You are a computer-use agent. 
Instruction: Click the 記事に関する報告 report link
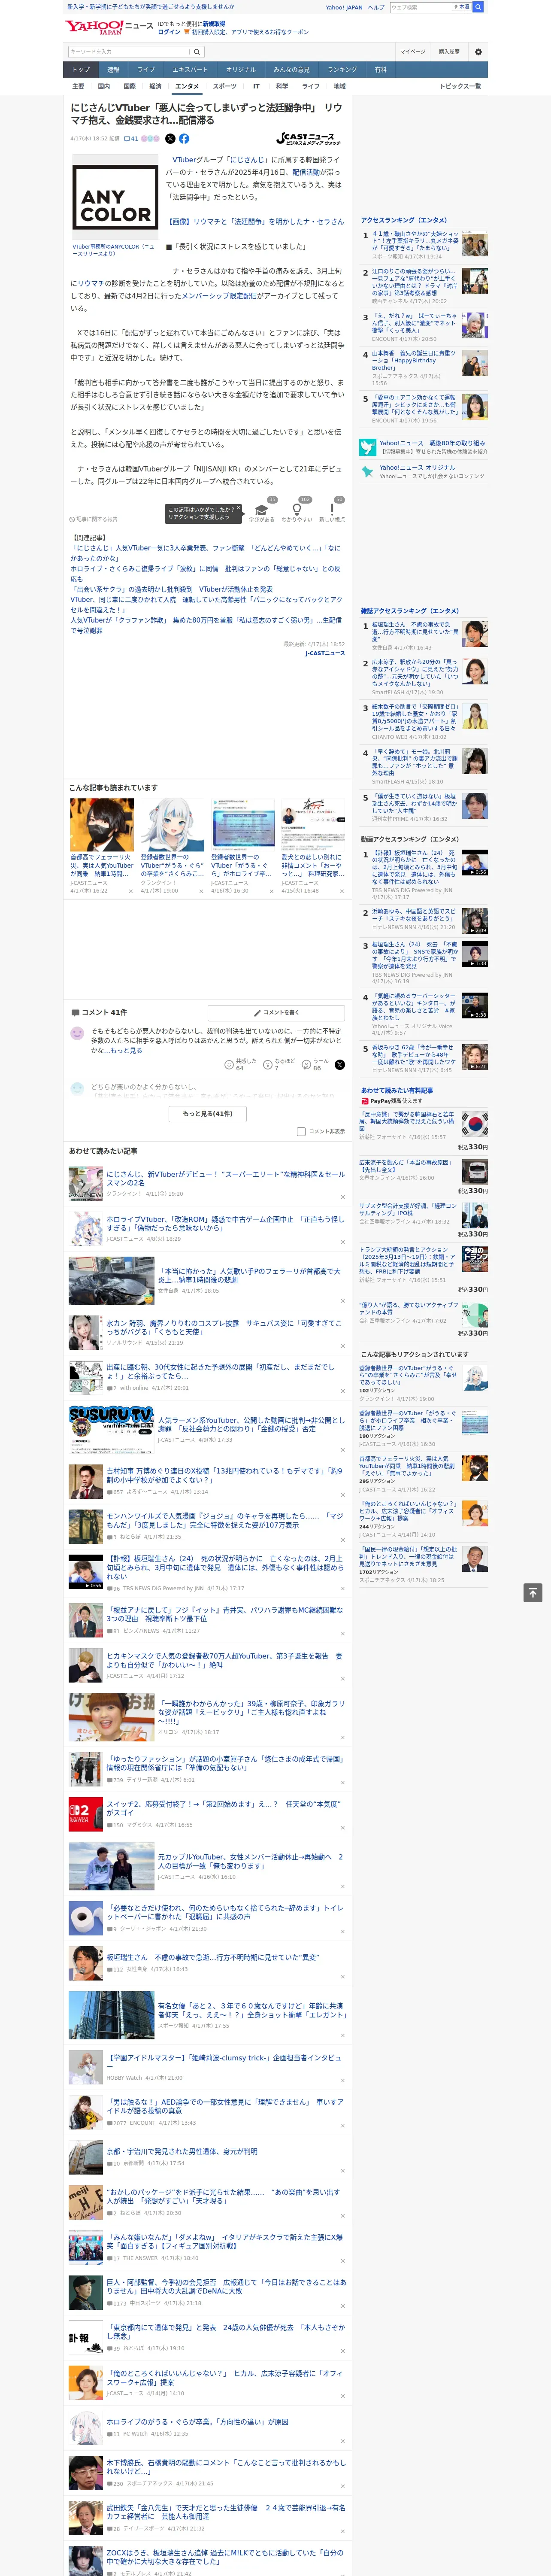click(94, 519)
